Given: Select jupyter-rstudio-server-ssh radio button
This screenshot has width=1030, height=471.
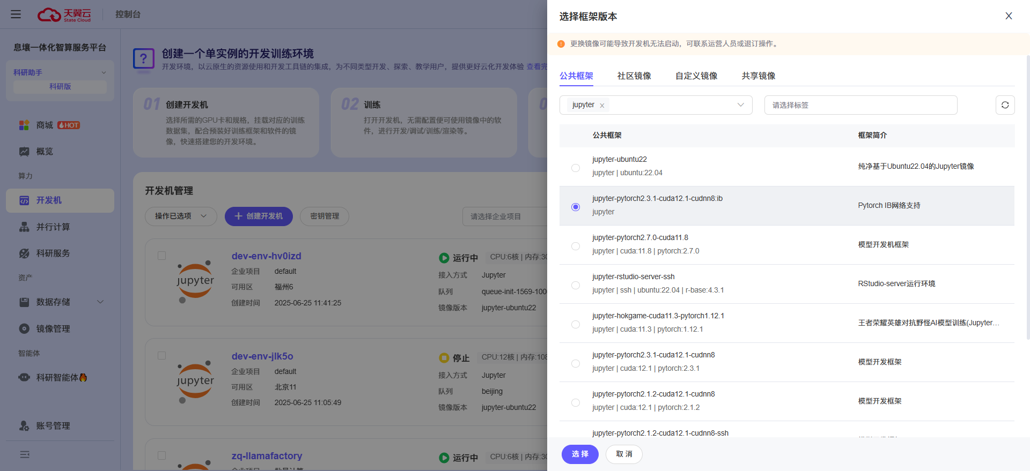Looking at the screenshot, I should [576, 285].
